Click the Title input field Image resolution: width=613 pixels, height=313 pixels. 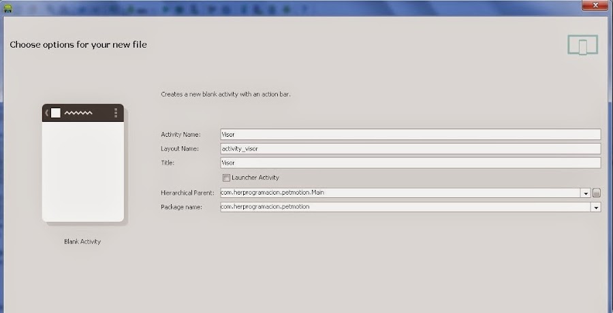pyautogui.click(x=411, y=163)
